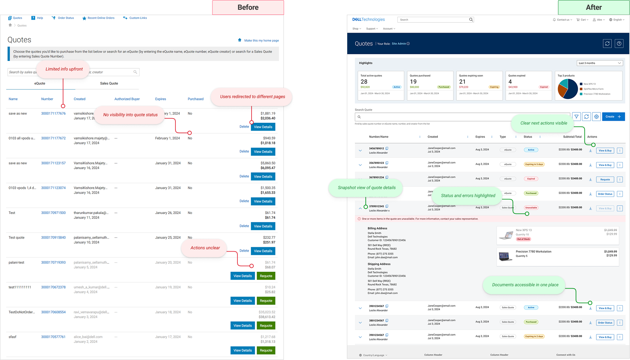Click the filter funnel icon in After view
Viewport: 630px width, 360px height.
(x=576, y=117)
